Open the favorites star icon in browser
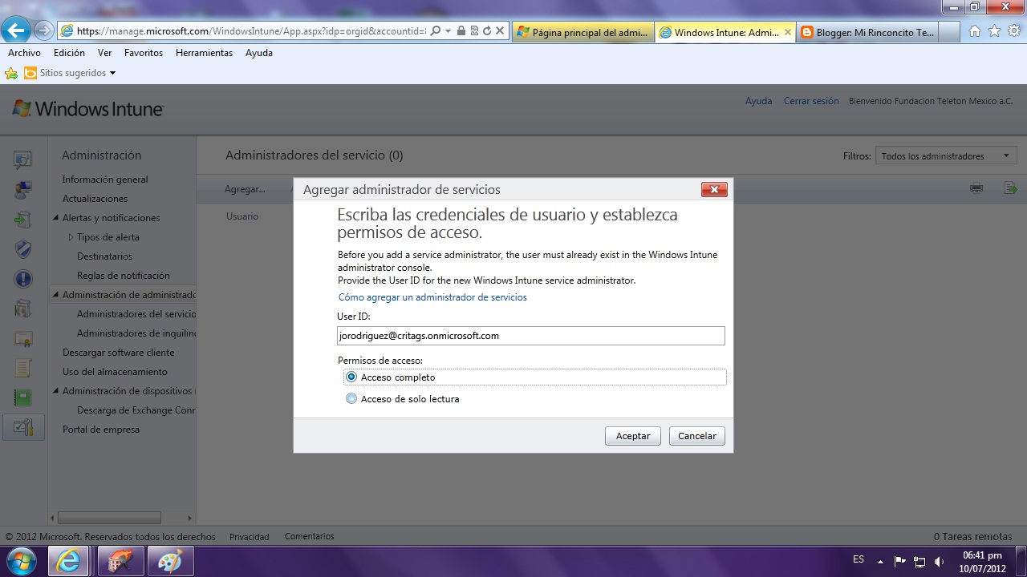The width and height of the screenshot is (1027, 577). (994, 31)
